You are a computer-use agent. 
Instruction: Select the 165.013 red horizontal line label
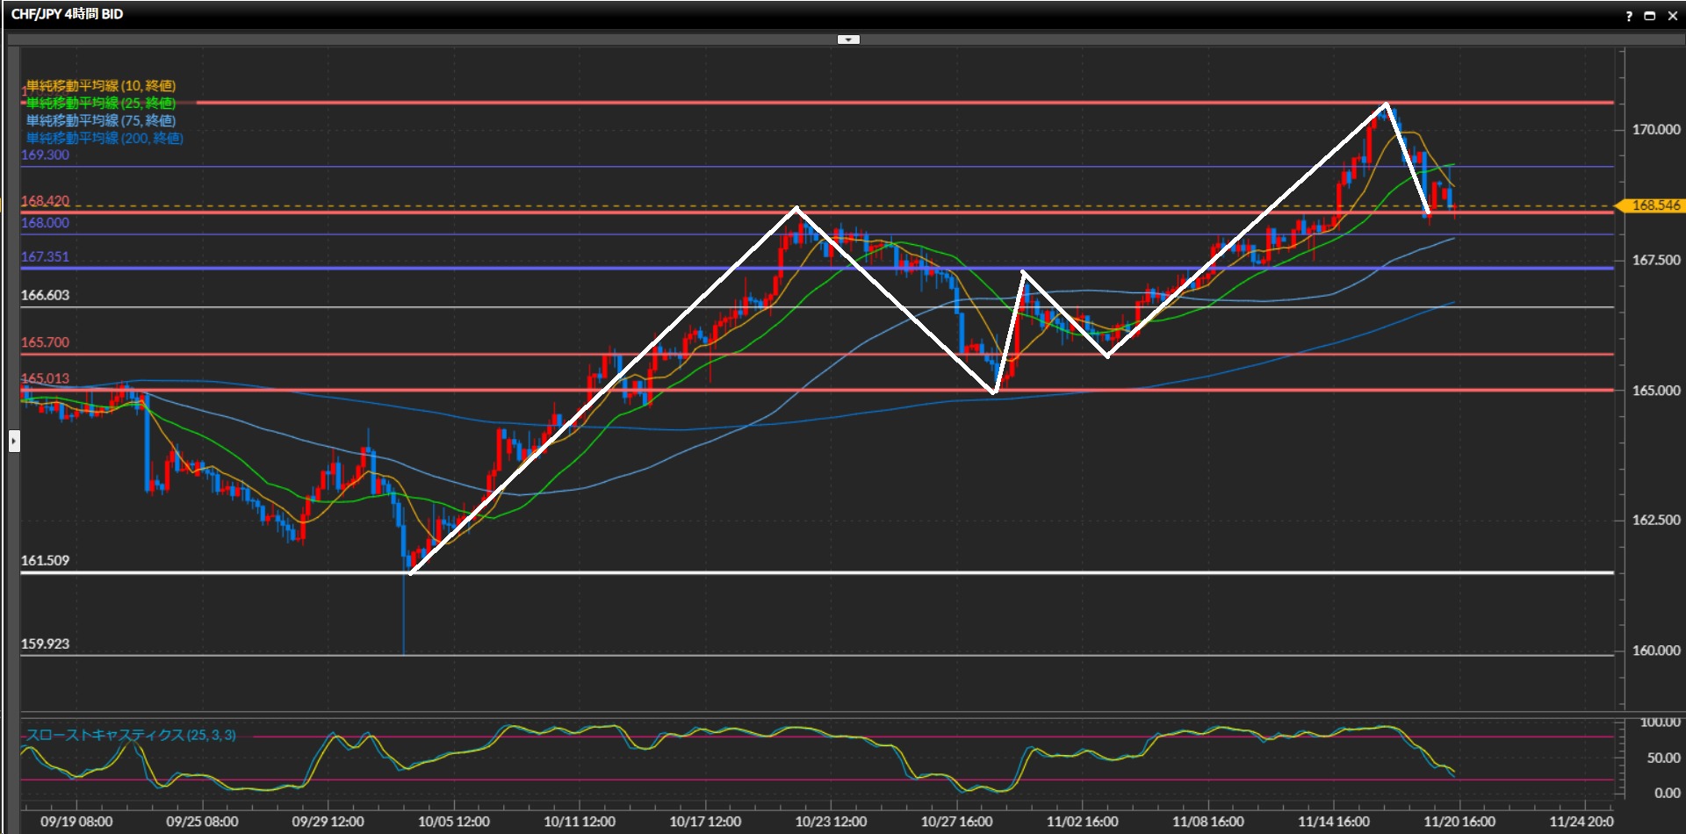tap(45, 378)
